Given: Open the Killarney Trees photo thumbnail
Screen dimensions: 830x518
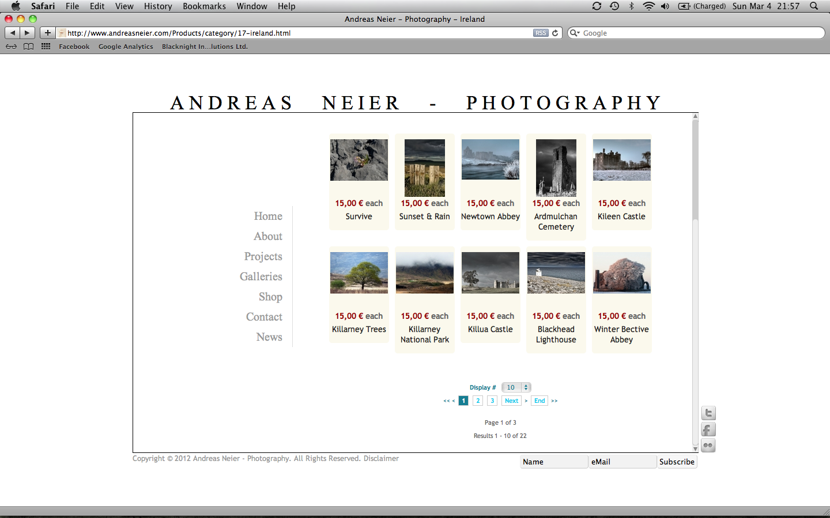Looking at the screenshot, I should pos(359,273).
